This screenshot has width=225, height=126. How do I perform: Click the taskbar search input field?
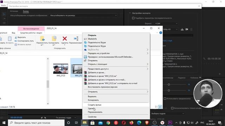[36, 123]
